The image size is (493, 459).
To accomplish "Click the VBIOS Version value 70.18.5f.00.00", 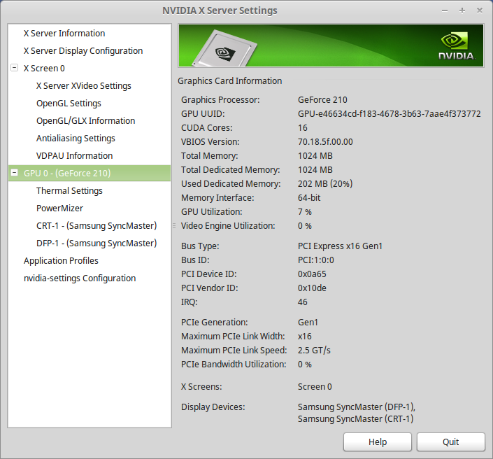I will 325,142.
